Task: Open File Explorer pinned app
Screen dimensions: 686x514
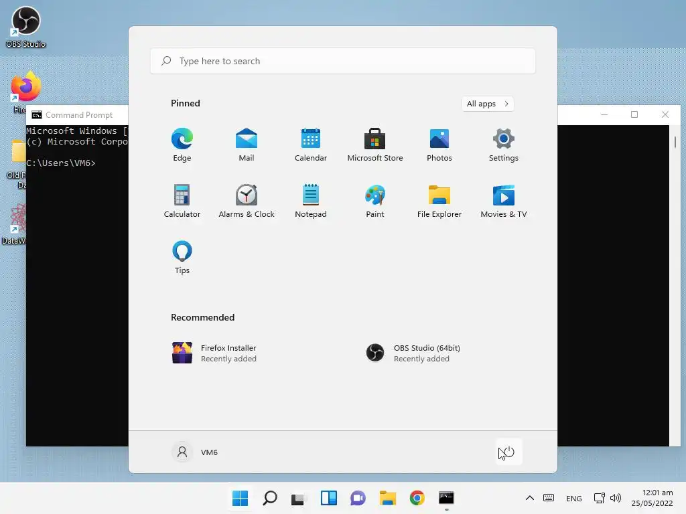Action: pos(439,201)
